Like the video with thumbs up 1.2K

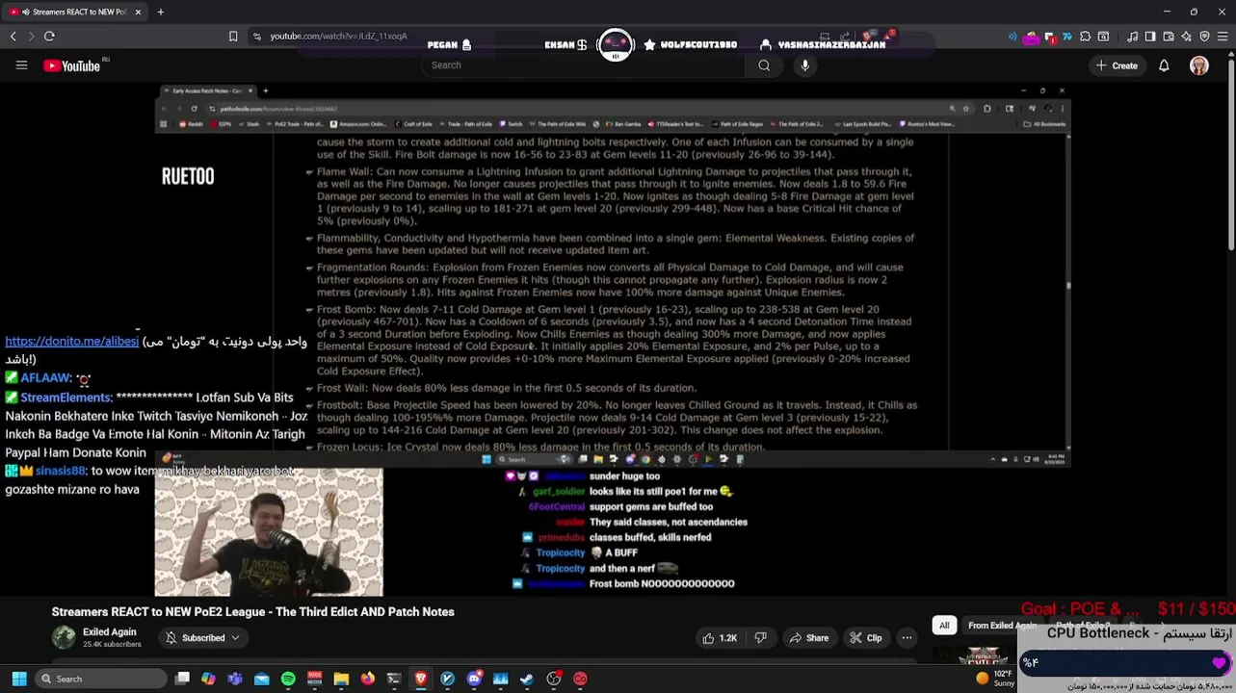pyautogui.click(x=720, y=638)
